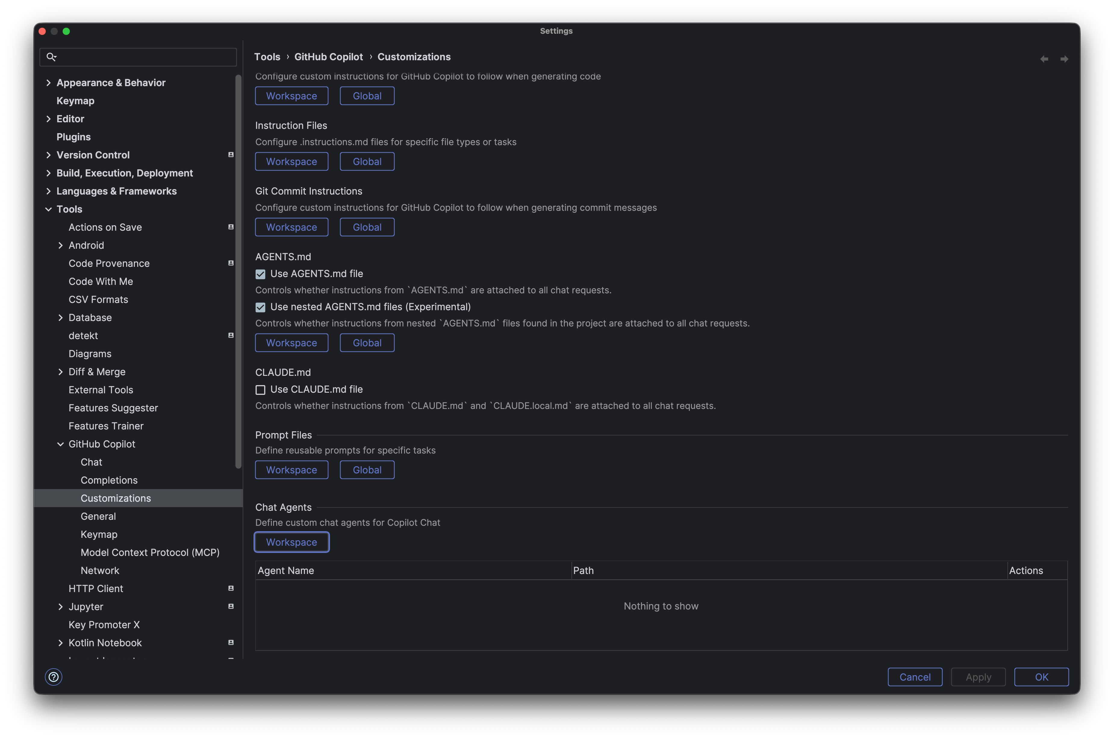
Task: Click Workspace button under AGENTS.md section
Action: pos(291,343)
